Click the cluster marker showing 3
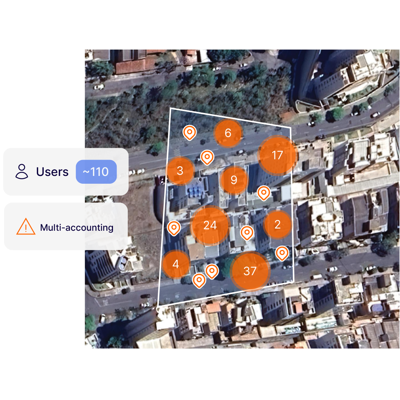Image resolution: width=400 pixels, height=400 pixels. click(180, 171)
